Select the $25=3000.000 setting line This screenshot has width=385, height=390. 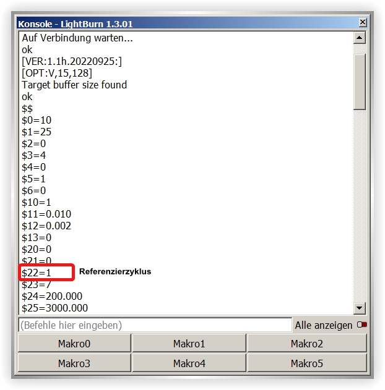click(x=55, y=308)
